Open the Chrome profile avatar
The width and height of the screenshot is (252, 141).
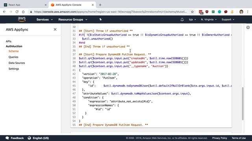click(241, 12)
